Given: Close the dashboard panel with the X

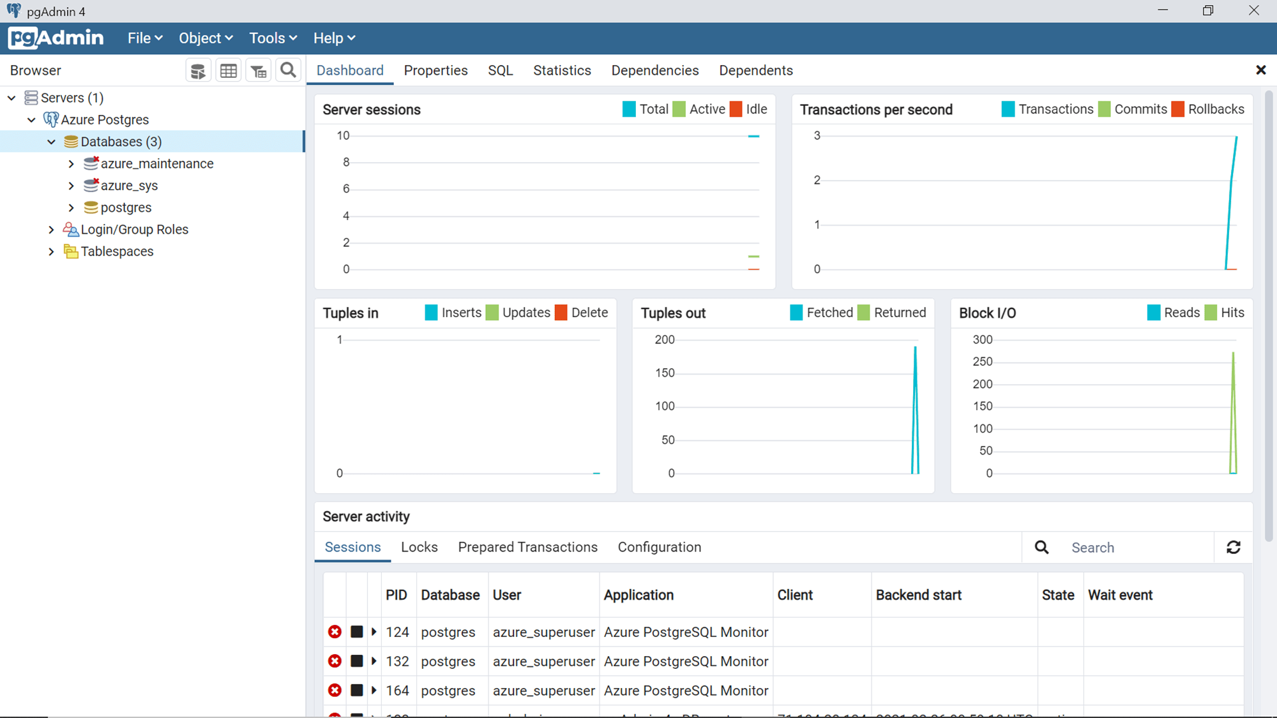Looking at the screenshot, I should 1260,70.
